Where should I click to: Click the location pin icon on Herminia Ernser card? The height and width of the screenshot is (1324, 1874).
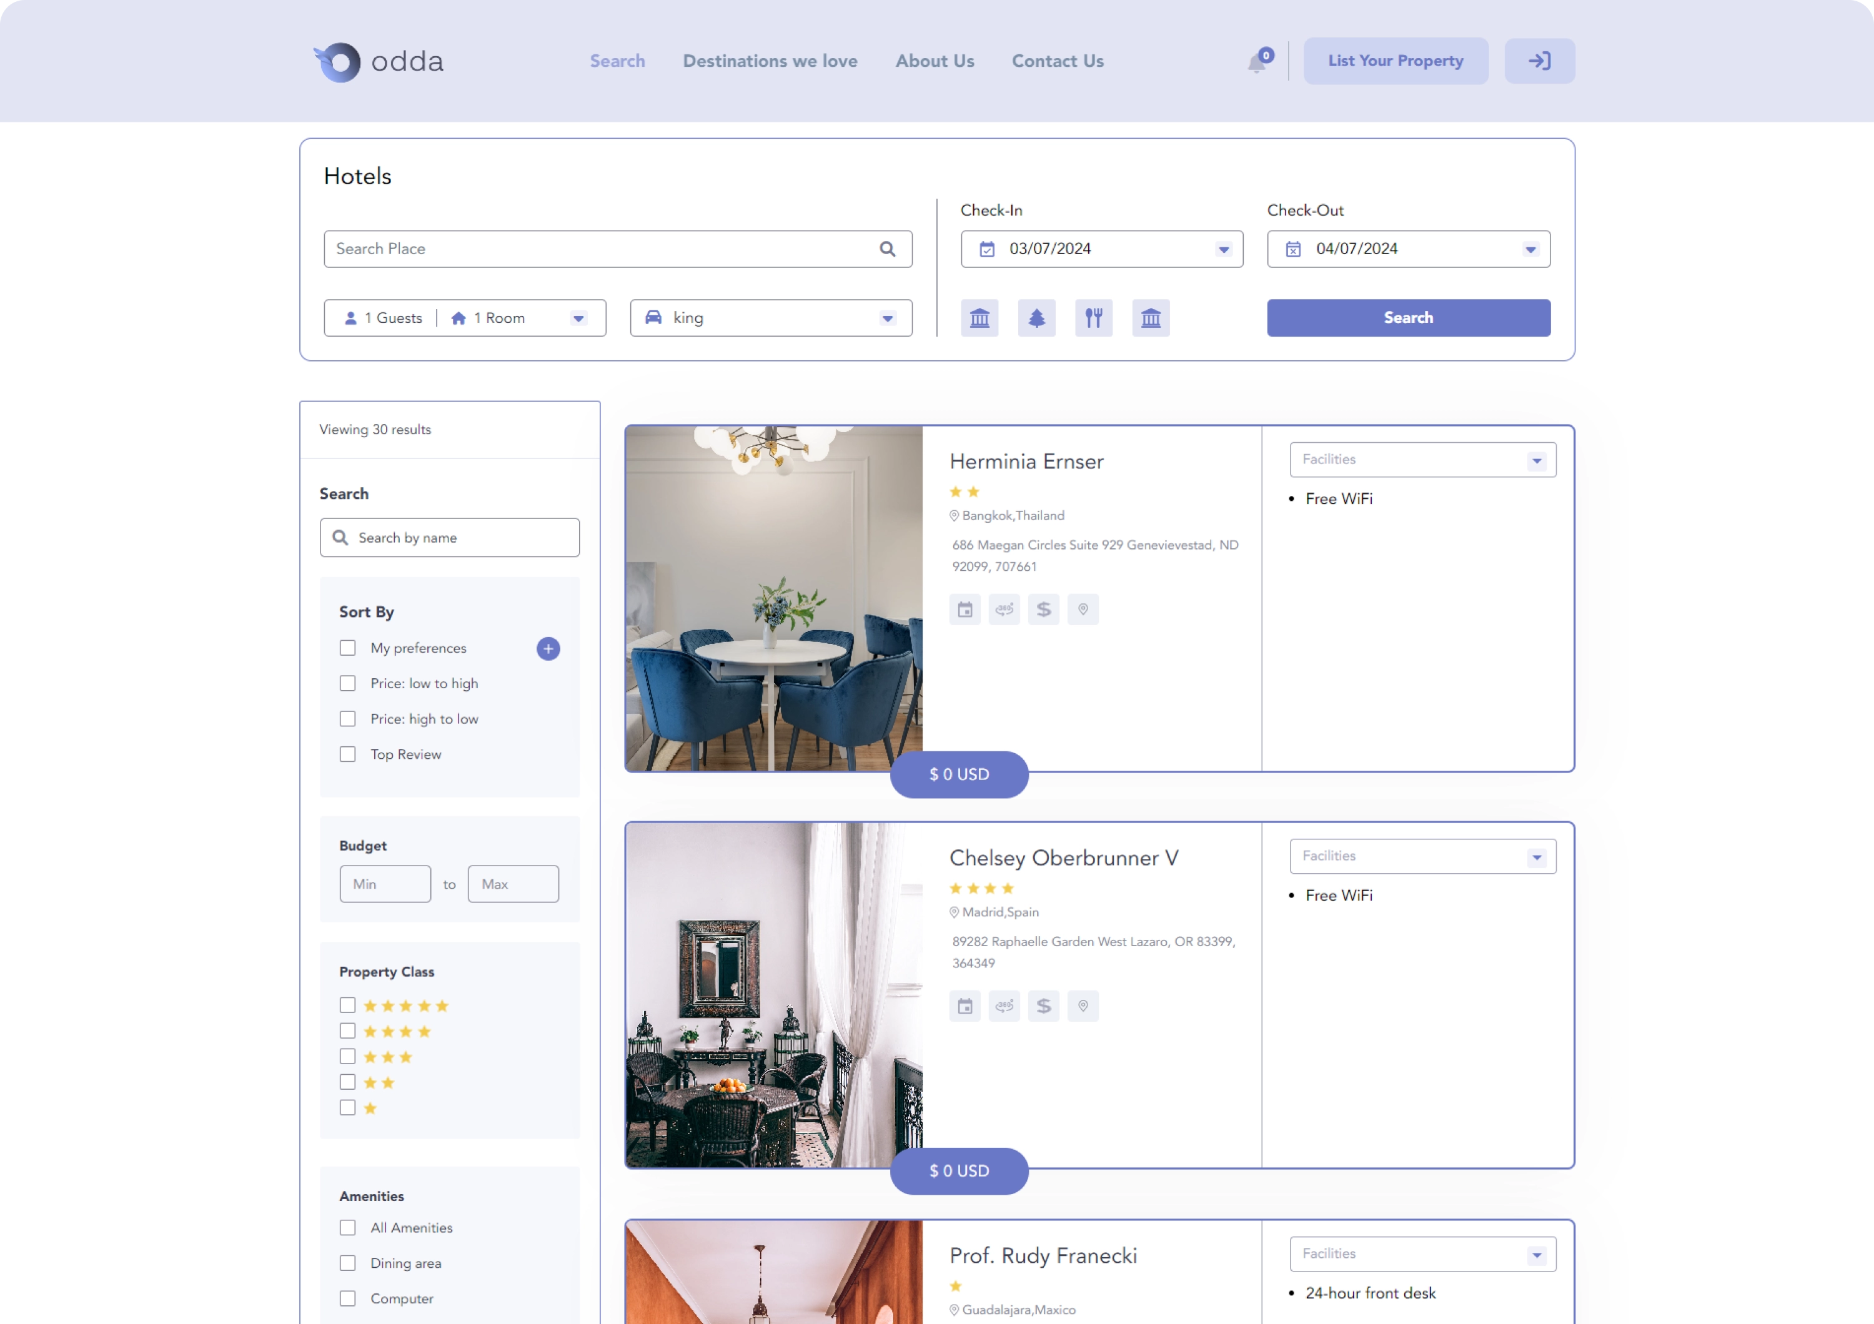tap(1083, 610)
